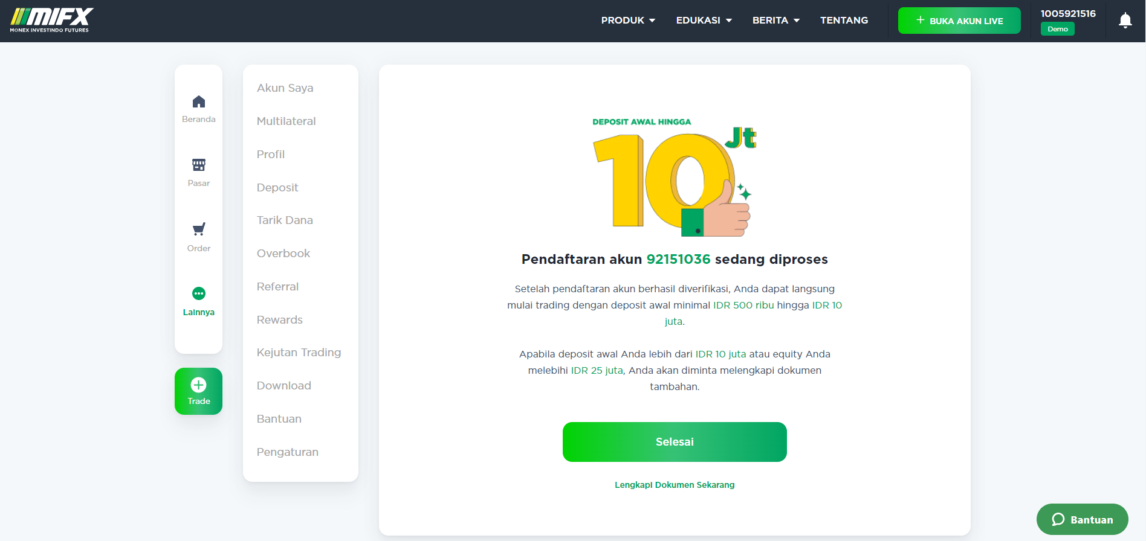Select the Demo account badge

[x=1057, y=29]
